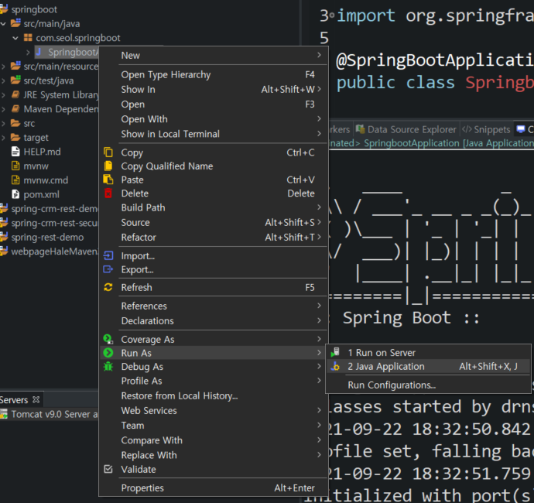Viewport: 534px width, 503px height.
Task: Click the Run on Server icon
Action: click(x=335, y=352)
